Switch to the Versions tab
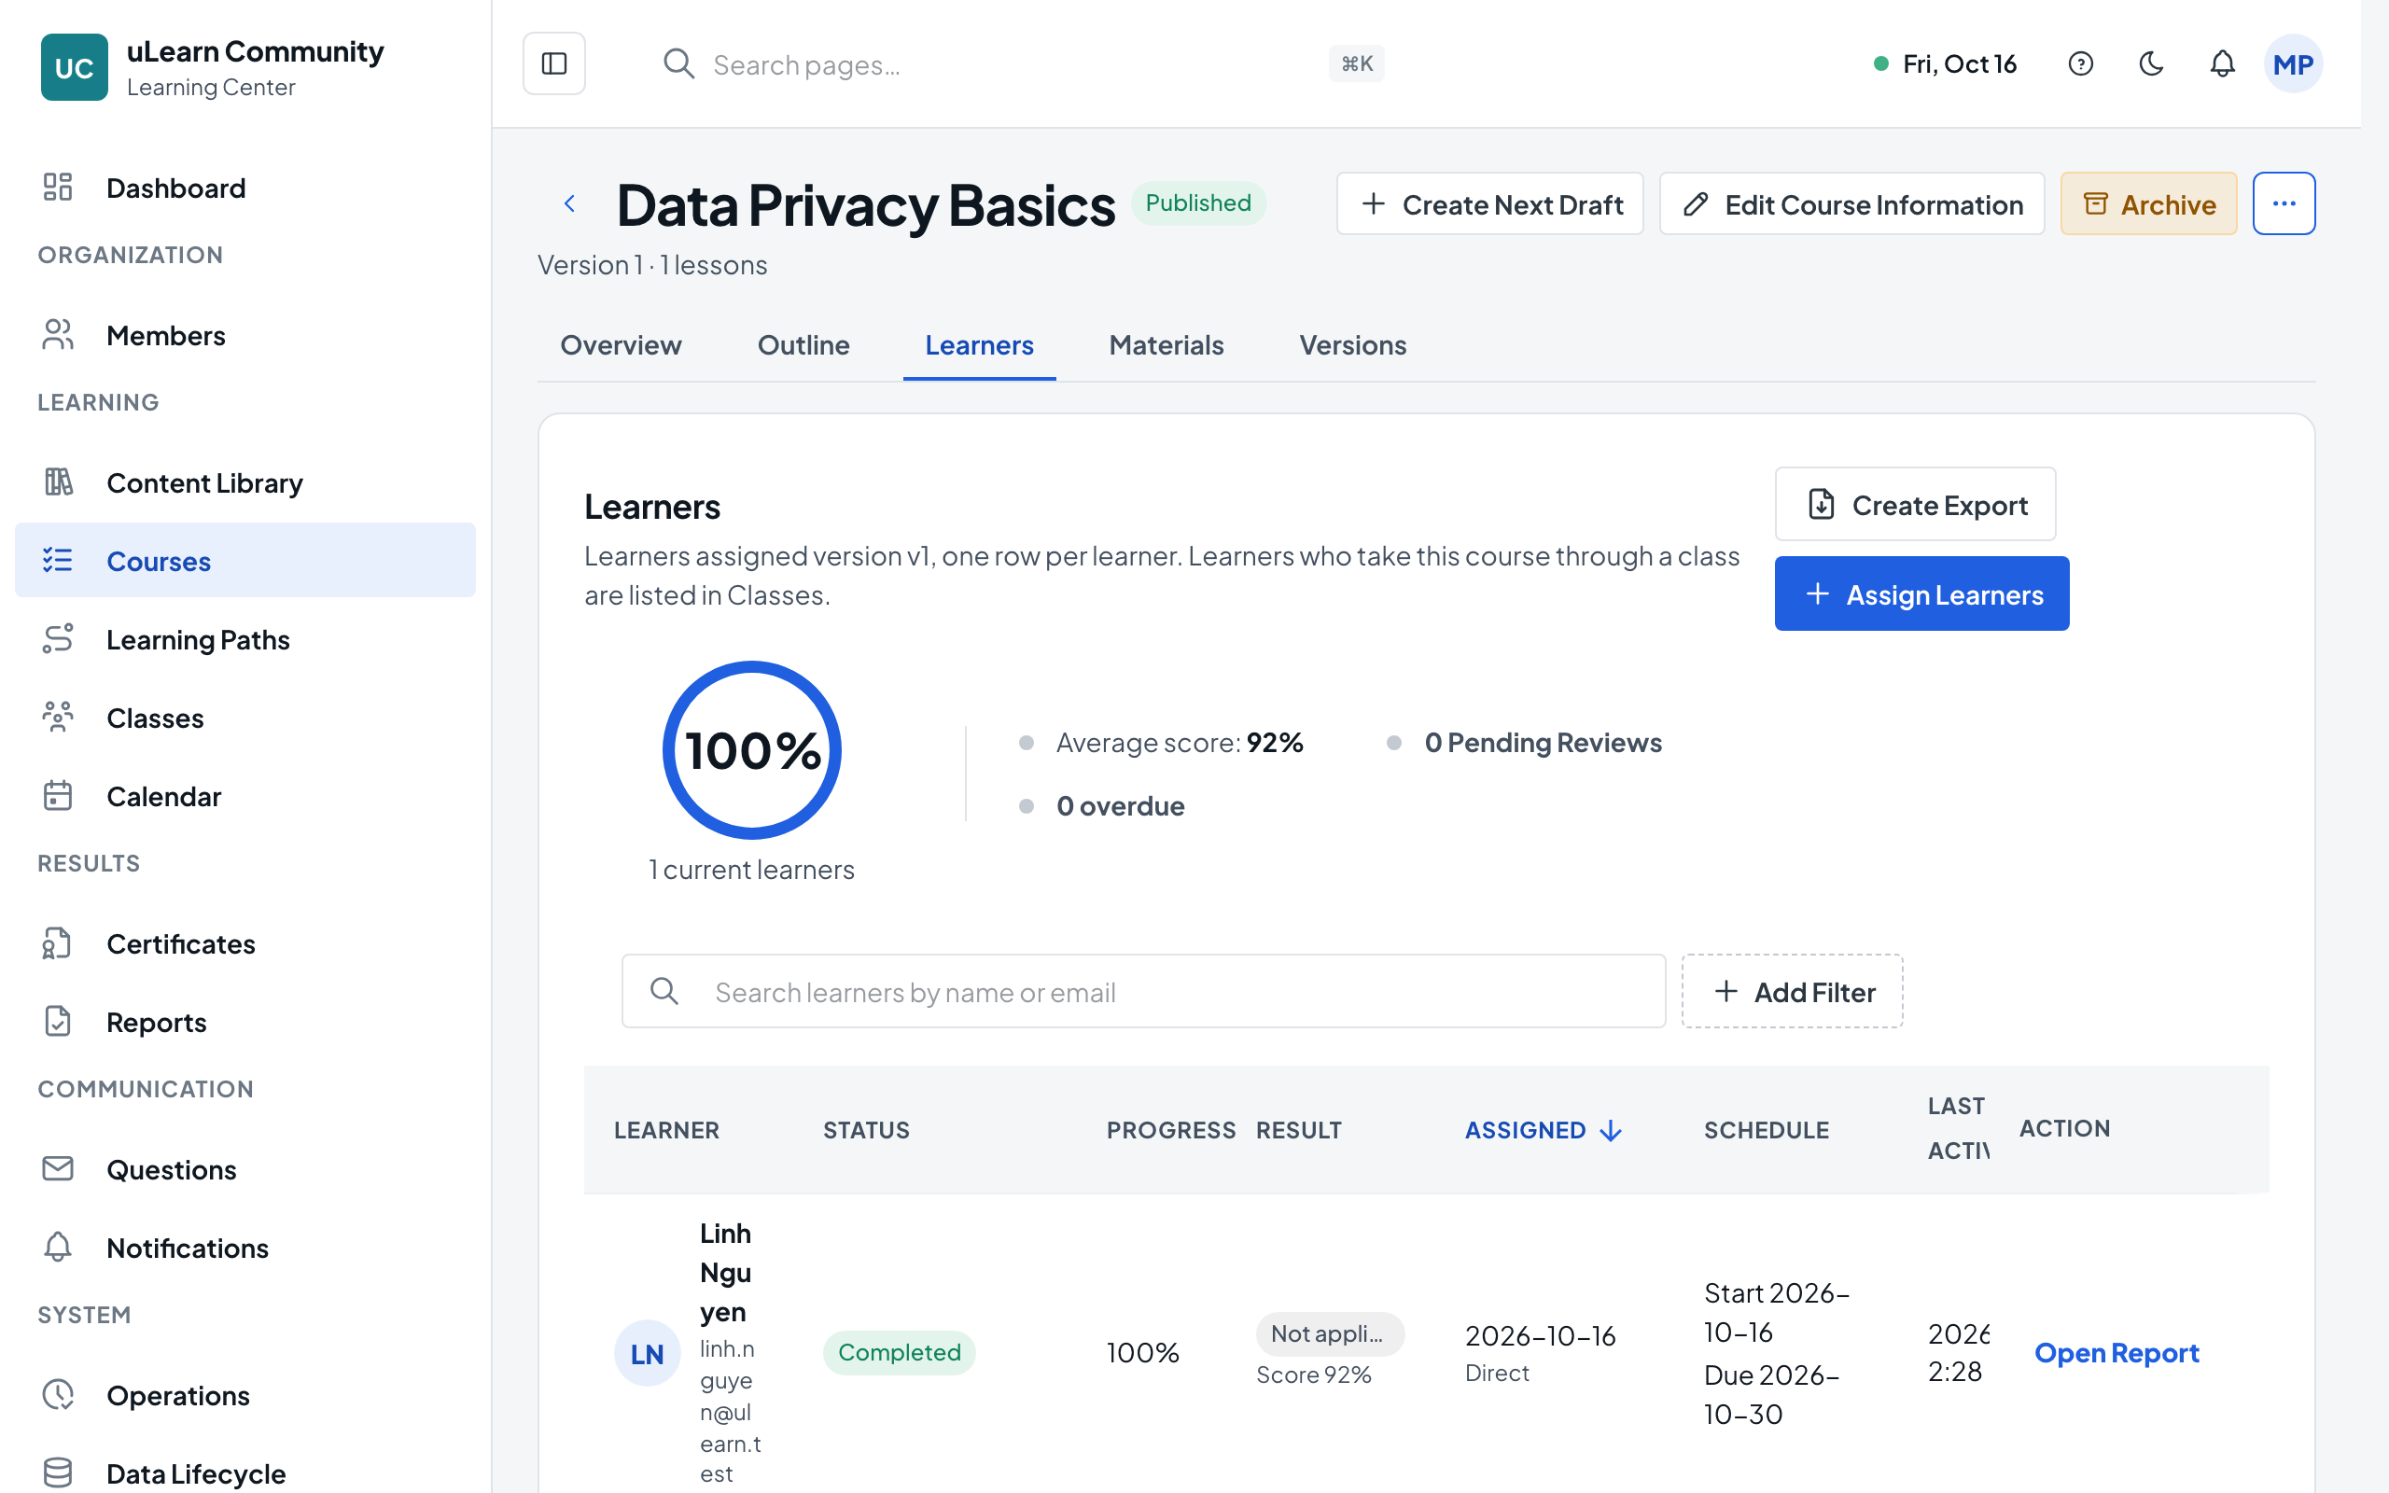Viewport: 2389px width, 1493px height. (1352, 344)
